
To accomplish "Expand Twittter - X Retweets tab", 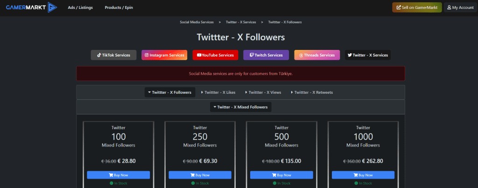I will tap(312, 92).
